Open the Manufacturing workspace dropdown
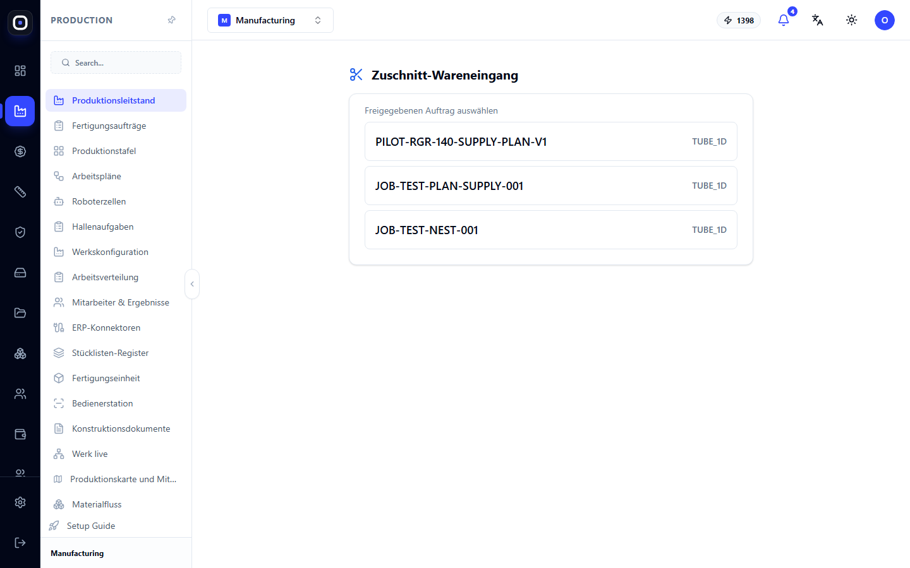 (270, 20)
